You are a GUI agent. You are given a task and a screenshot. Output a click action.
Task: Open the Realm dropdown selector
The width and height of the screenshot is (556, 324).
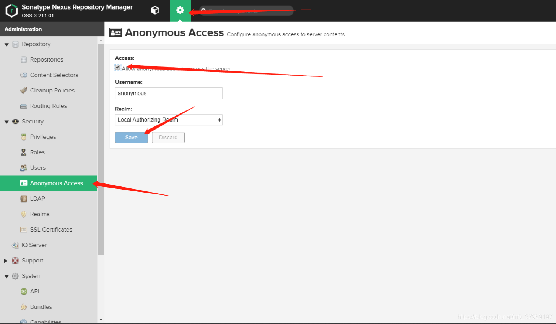point(169,120)
